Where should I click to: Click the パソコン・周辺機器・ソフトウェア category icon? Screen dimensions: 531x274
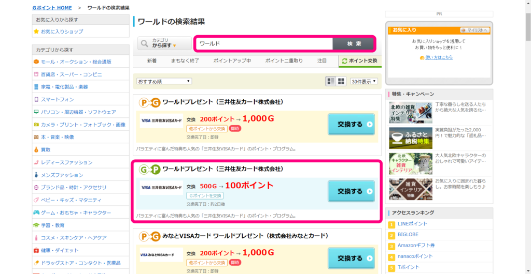click(36, 112)
